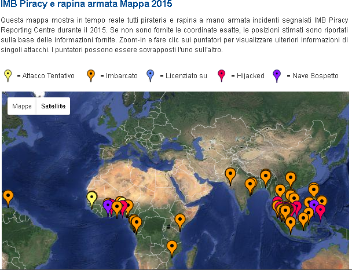Click the orange Imbarcato legend pin
Screen dimensions: 352x270
[x=91, y=76]
